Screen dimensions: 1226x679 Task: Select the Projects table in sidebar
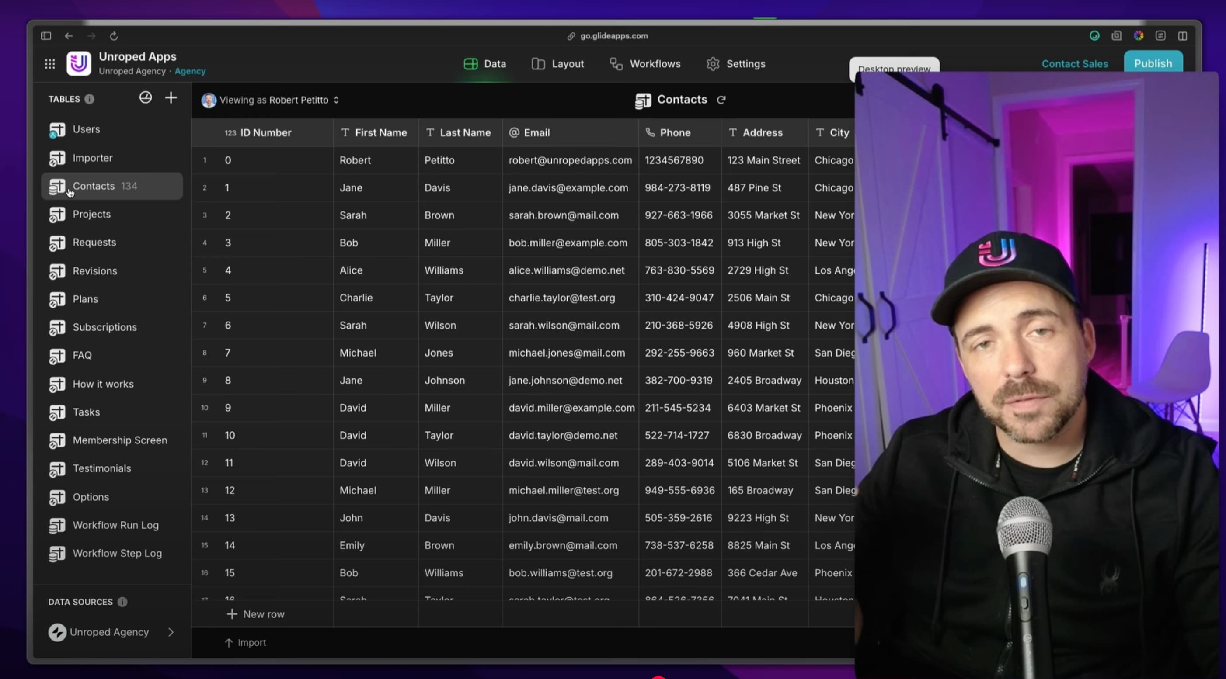click(x=91, y=215)
